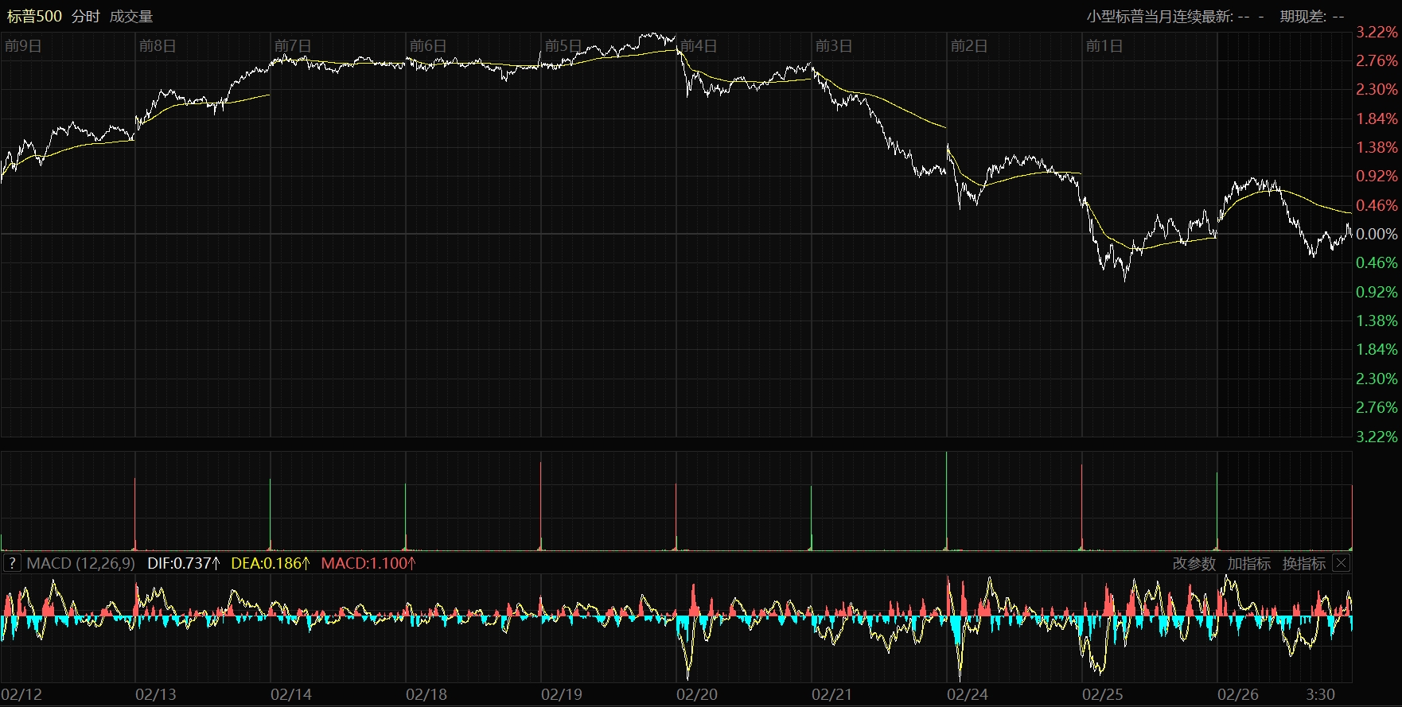Select the 前1日 day marker
Viewport: 1402px width, 707px height.
tap(1104, 45)
